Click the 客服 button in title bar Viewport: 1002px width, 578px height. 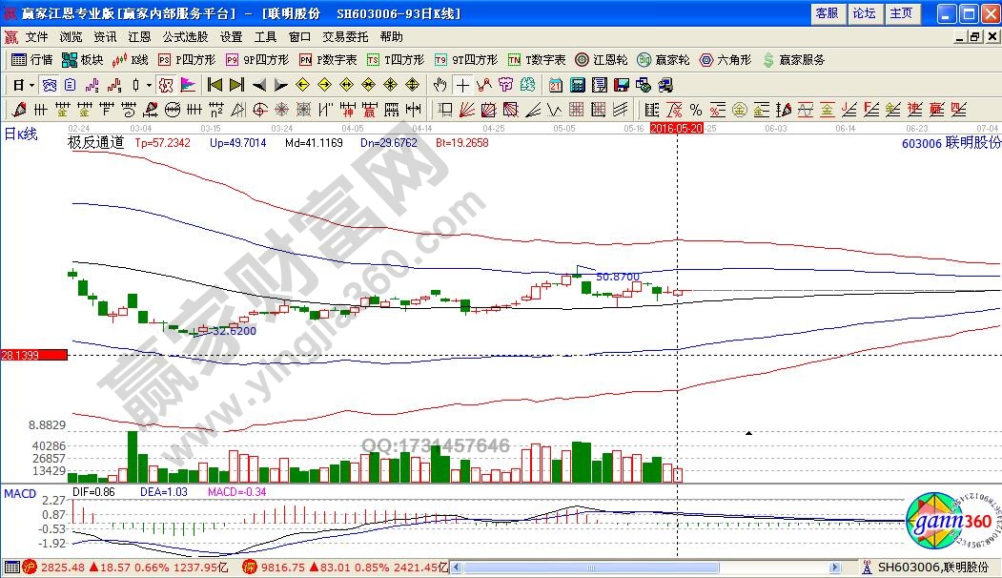pos(827,13)
